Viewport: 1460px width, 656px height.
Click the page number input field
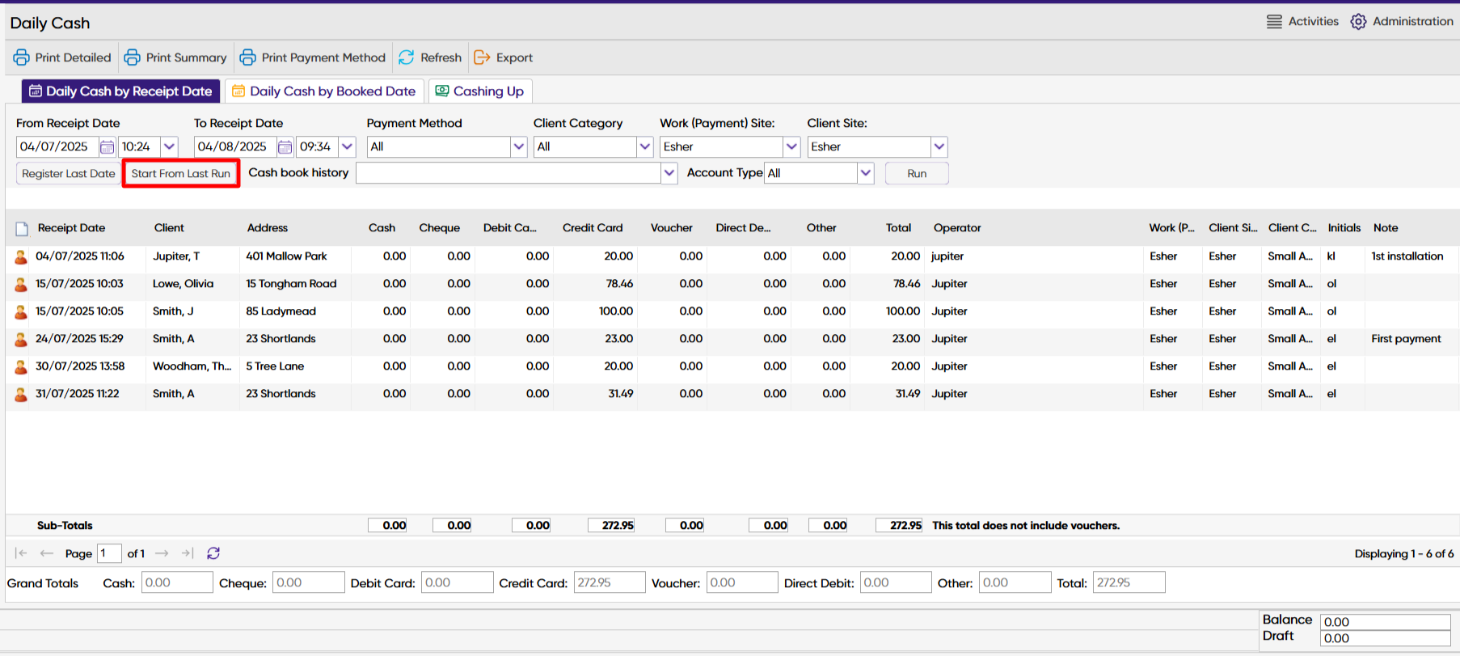click(109, 553)
